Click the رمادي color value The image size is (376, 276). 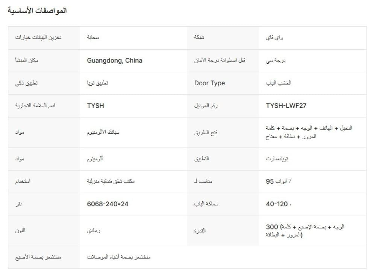click(93, 231)
